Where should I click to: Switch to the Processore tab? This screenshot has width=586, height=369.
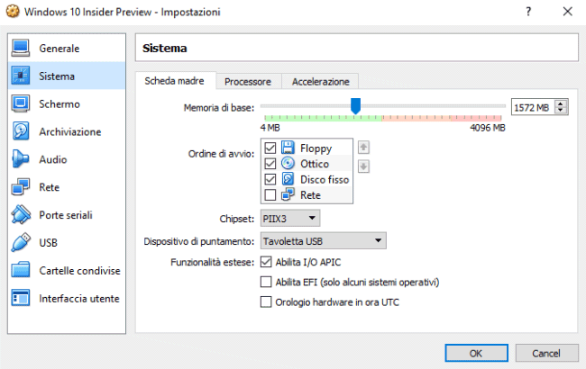tap(248, 82)
